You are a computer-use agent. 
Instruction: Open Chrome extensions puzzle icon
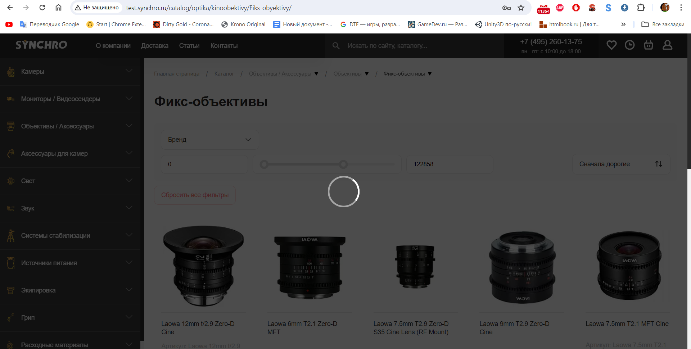click(641, 8)
